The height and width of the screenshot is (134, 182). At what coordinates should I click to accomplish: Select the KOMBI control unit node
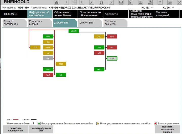coord(74,31)
